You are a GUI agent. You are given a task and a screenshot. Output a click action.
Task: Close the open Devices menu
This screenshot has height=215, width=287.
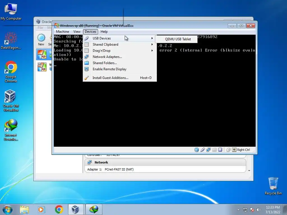tap(91, 32)
